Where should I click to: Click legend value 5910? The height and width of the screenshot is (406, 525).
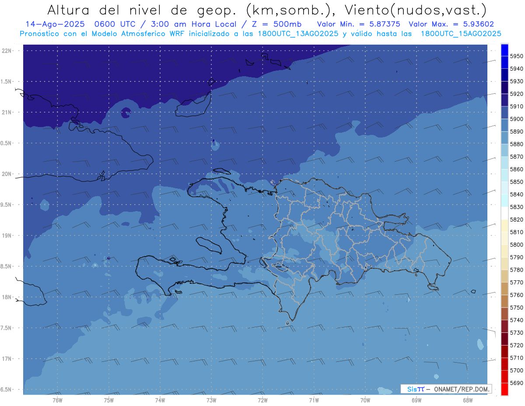(516, 106)
